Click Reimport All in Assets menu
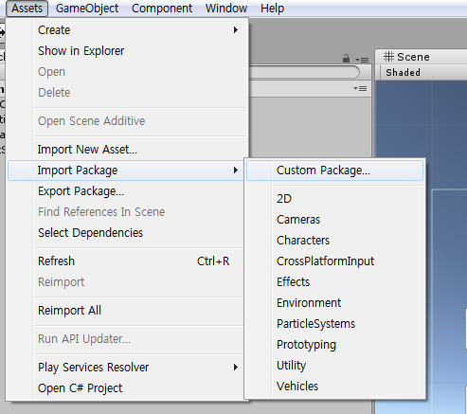Screen dimensions: 467x414 point(69,311)
